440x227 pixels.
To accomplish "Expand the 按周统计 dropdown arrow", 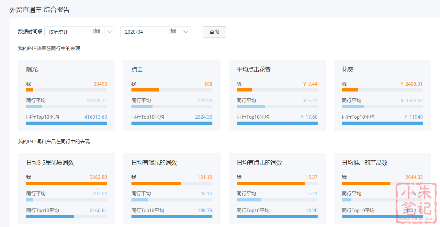I will point(109,32).
